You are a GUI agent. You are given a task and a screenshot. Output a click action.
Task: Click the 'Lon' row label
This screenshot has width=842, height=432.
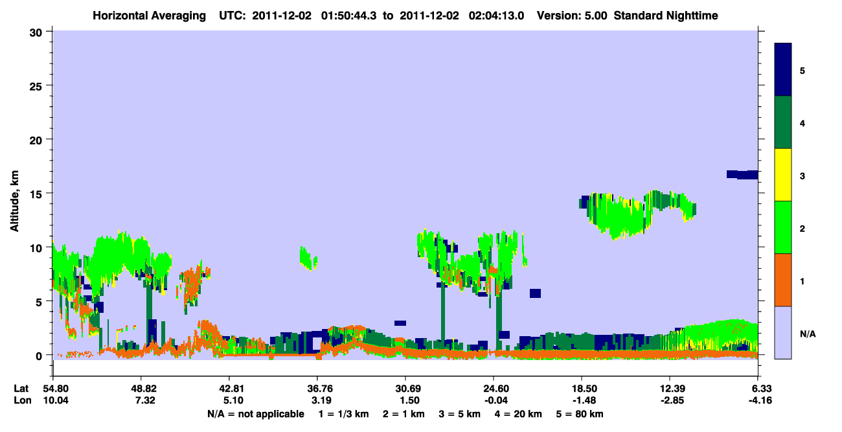22,400
